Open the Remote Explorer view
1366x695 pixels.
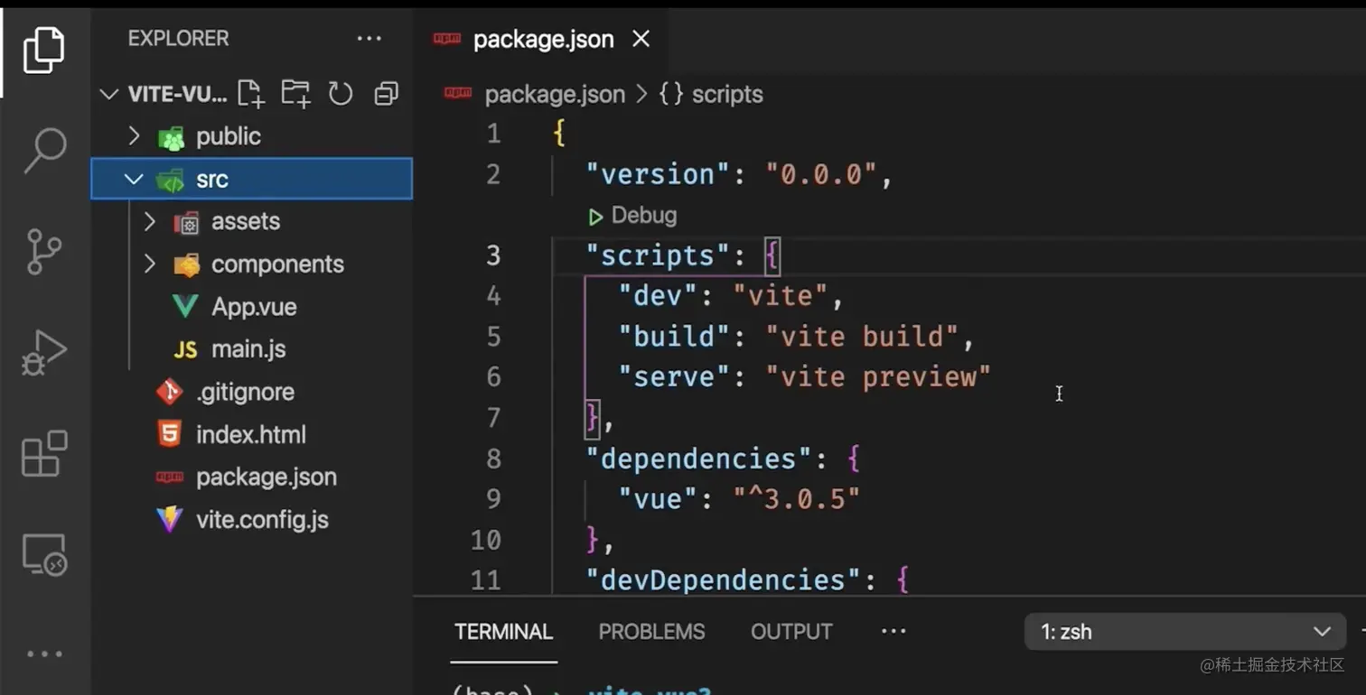(43, 554)
